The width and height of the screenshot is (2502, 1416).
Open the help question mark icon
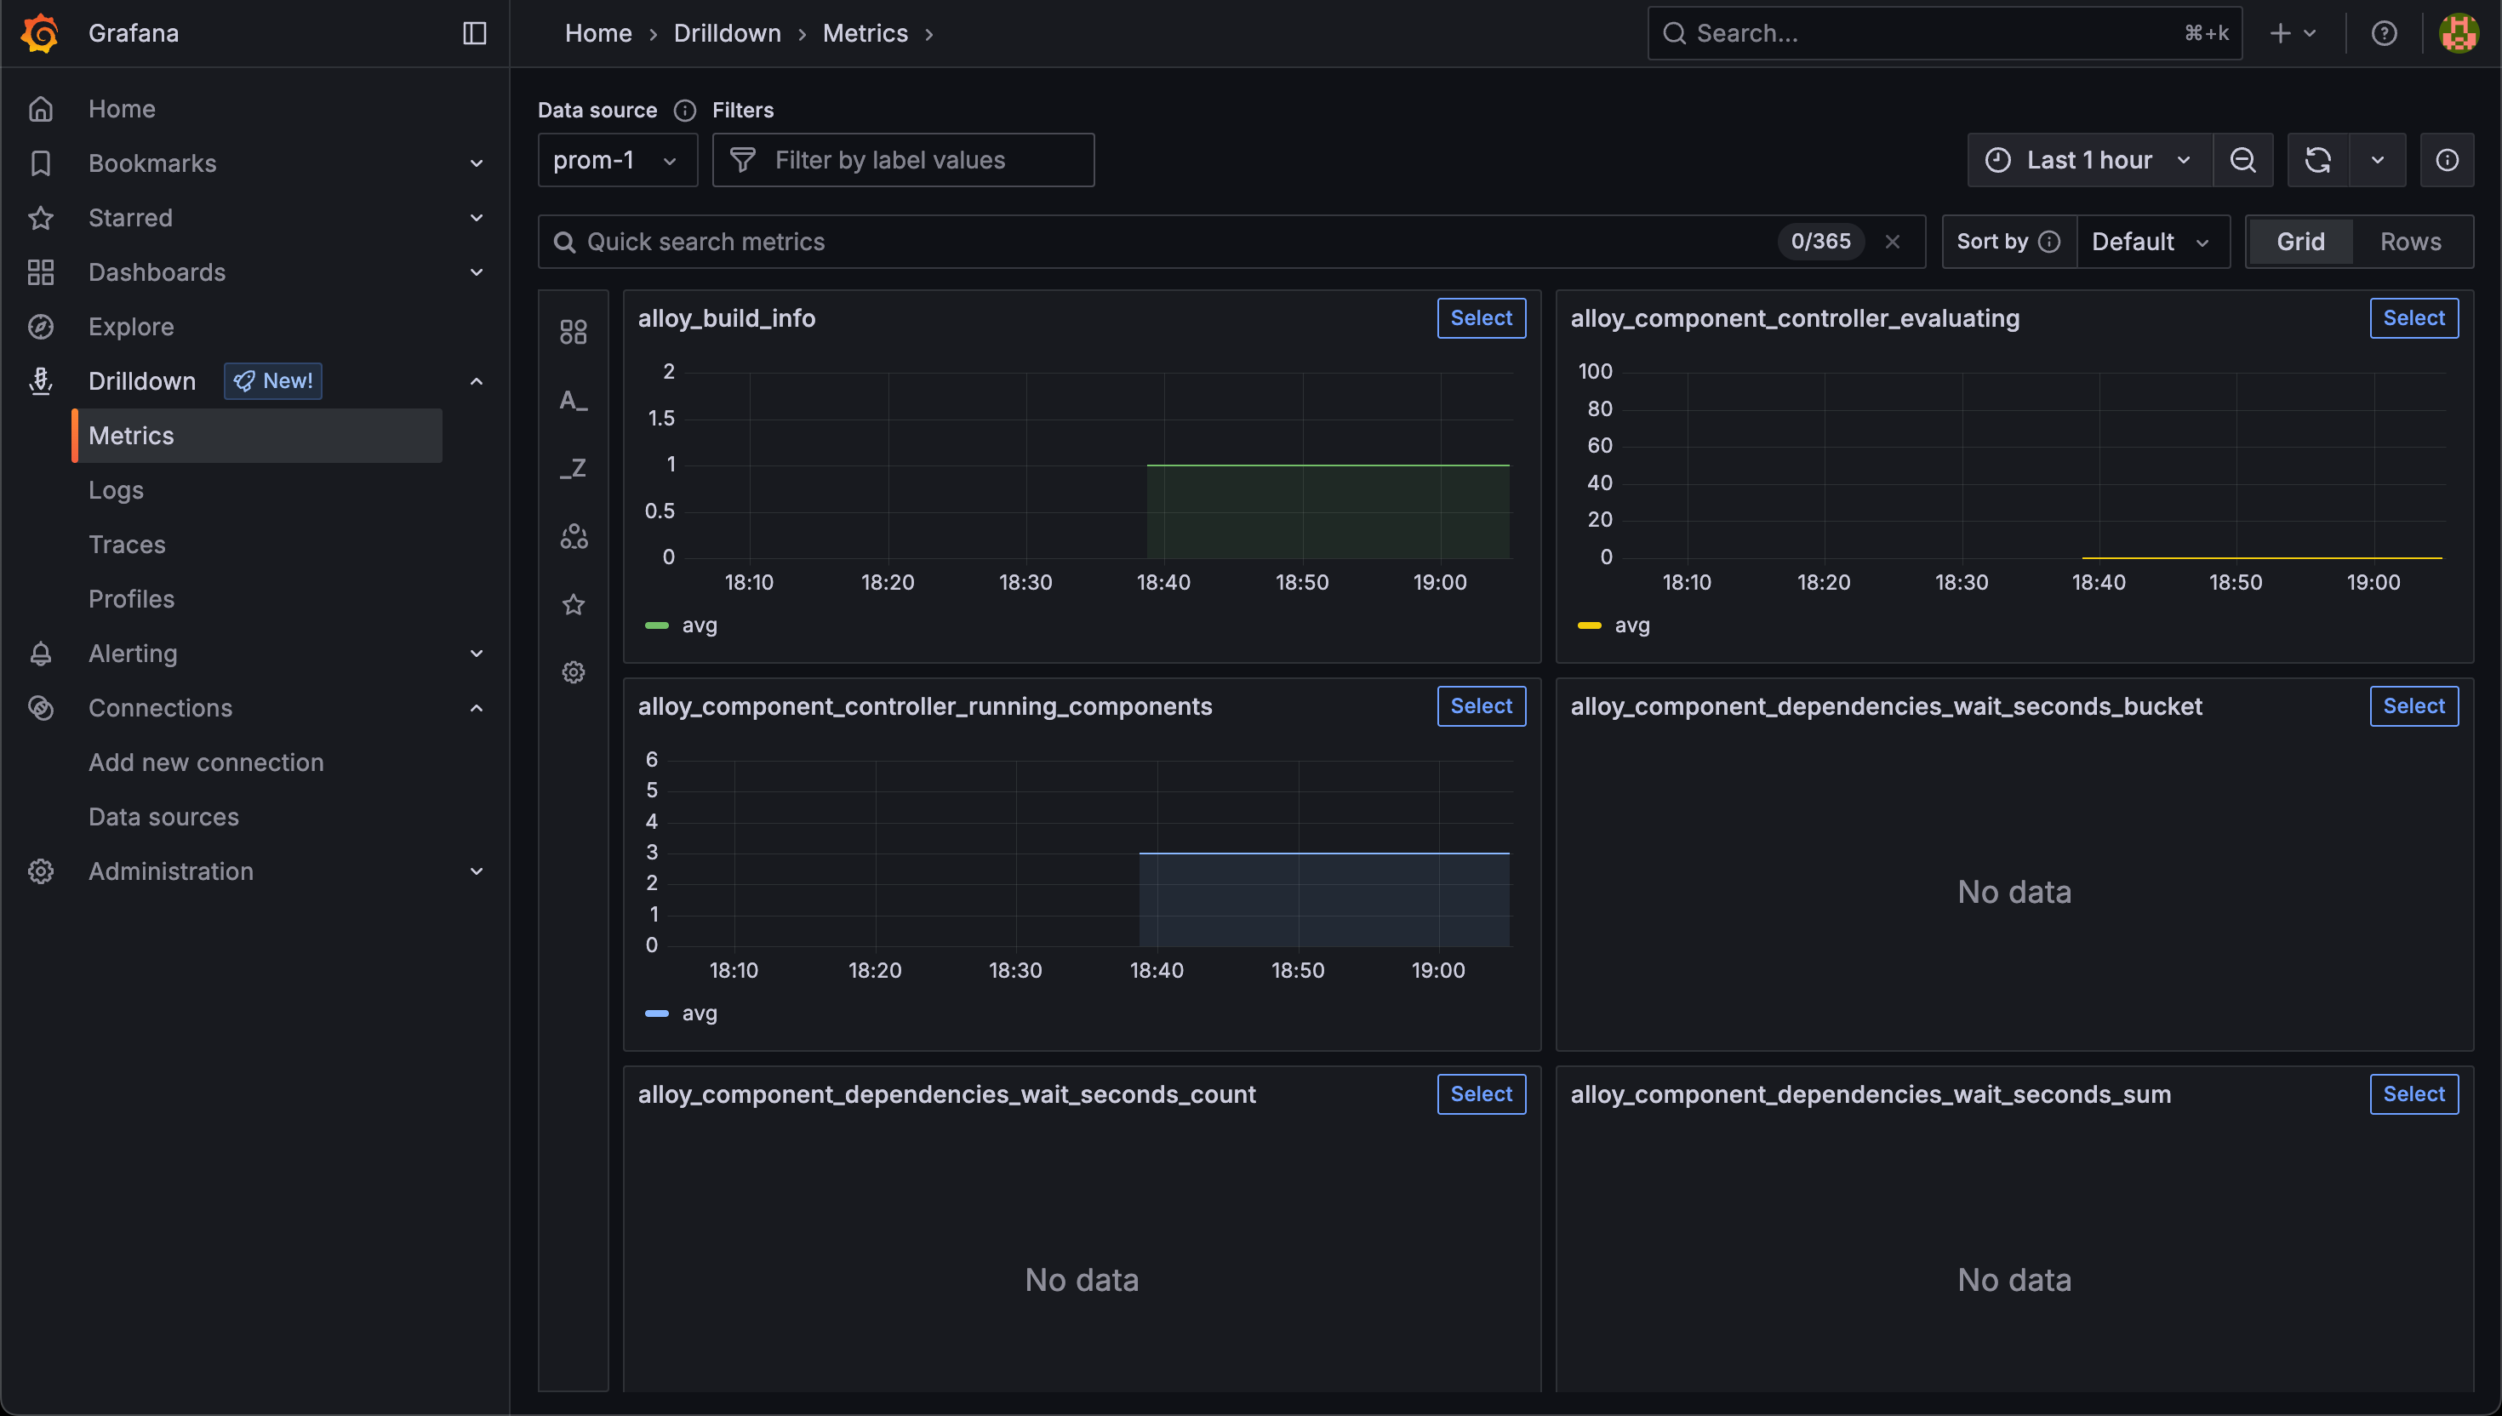[2384, 33]
